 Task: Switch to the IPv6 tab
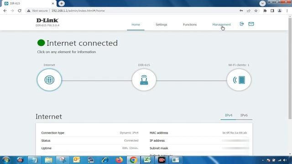[x=244, y=115]
